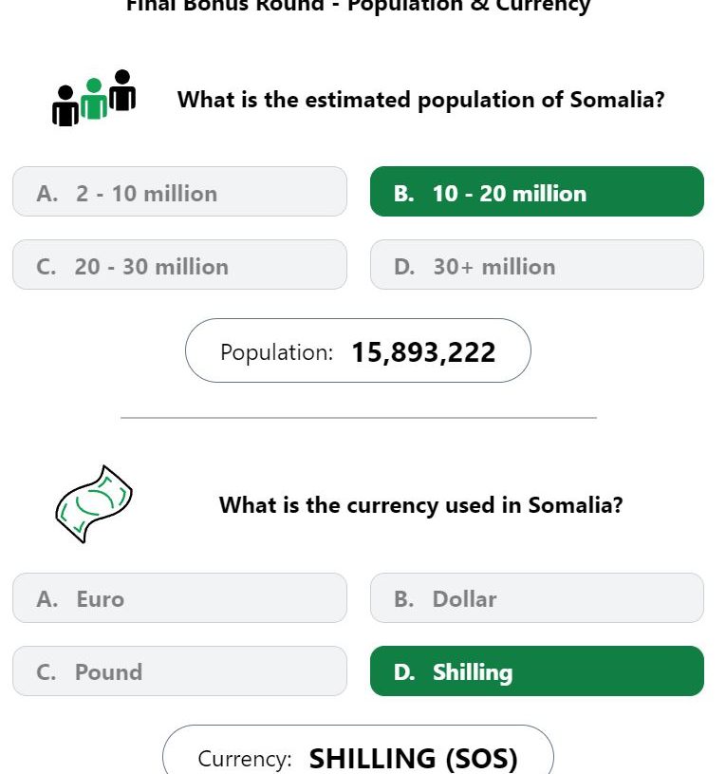The height and width of the screenshot is (774, 726).
Task: Select the highlighted Shilling answer
Action: click(536, 670)
